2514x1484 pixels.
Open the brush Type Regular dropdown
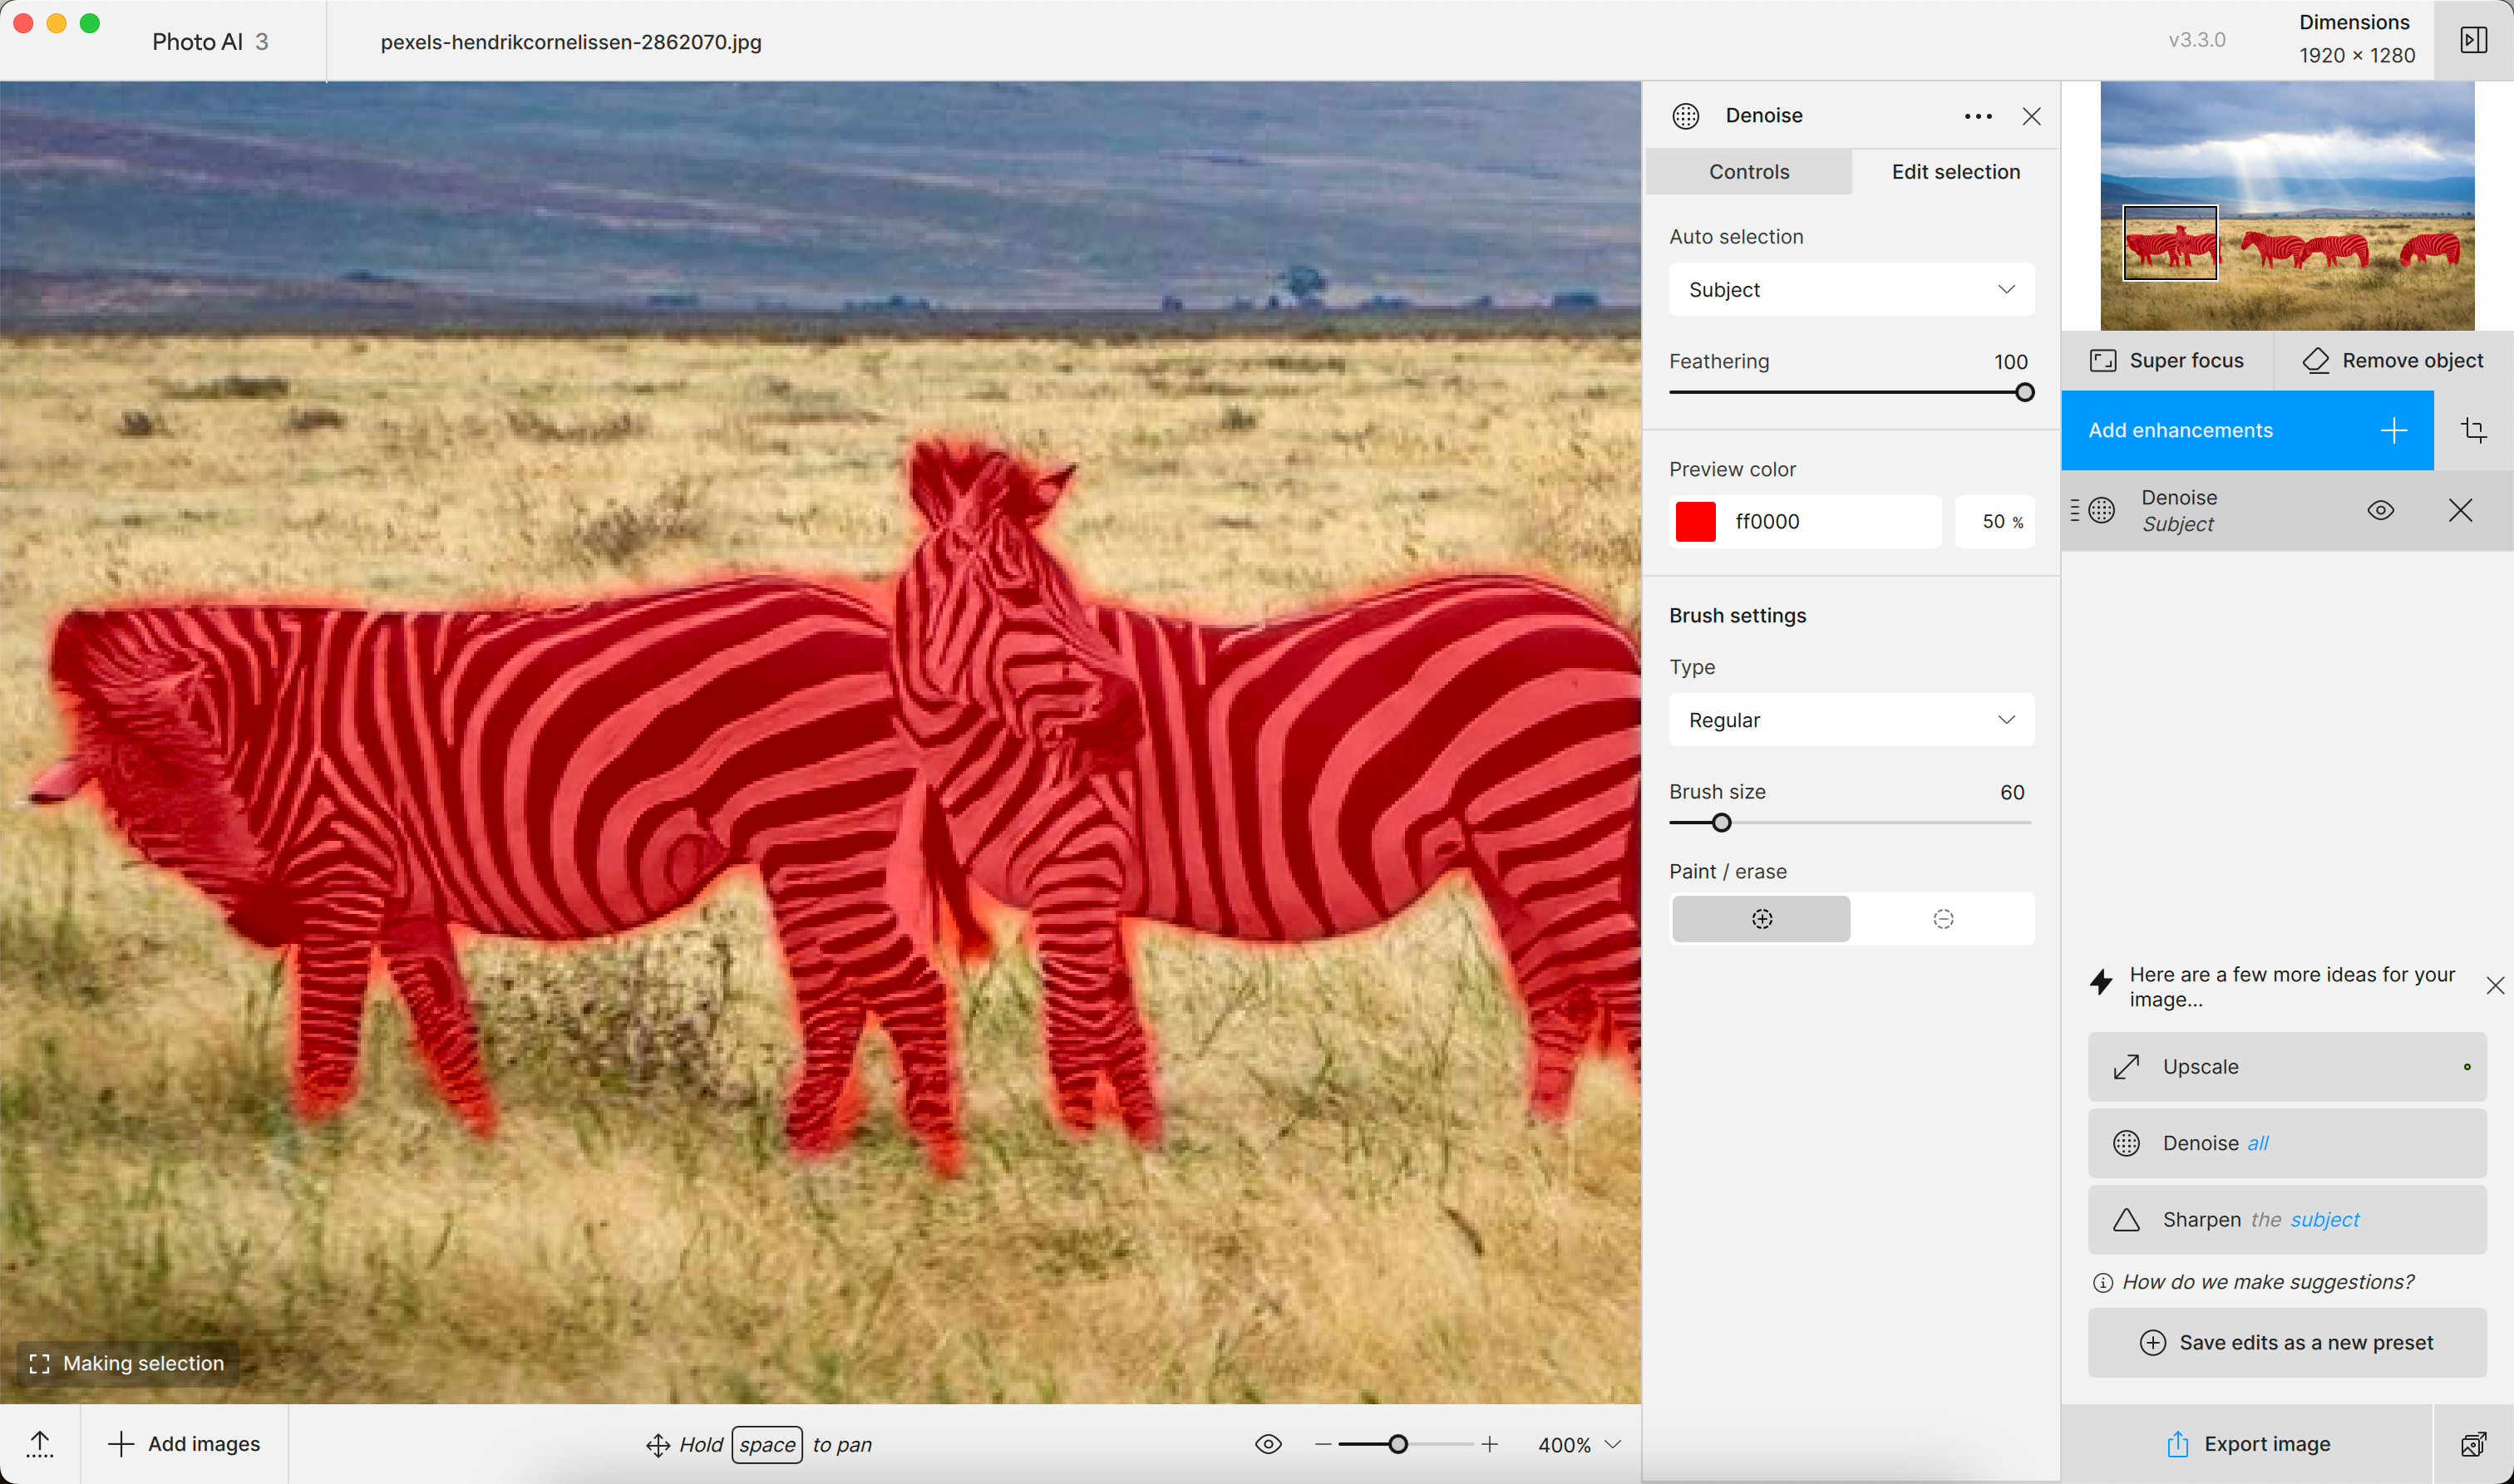[1851, 720]
